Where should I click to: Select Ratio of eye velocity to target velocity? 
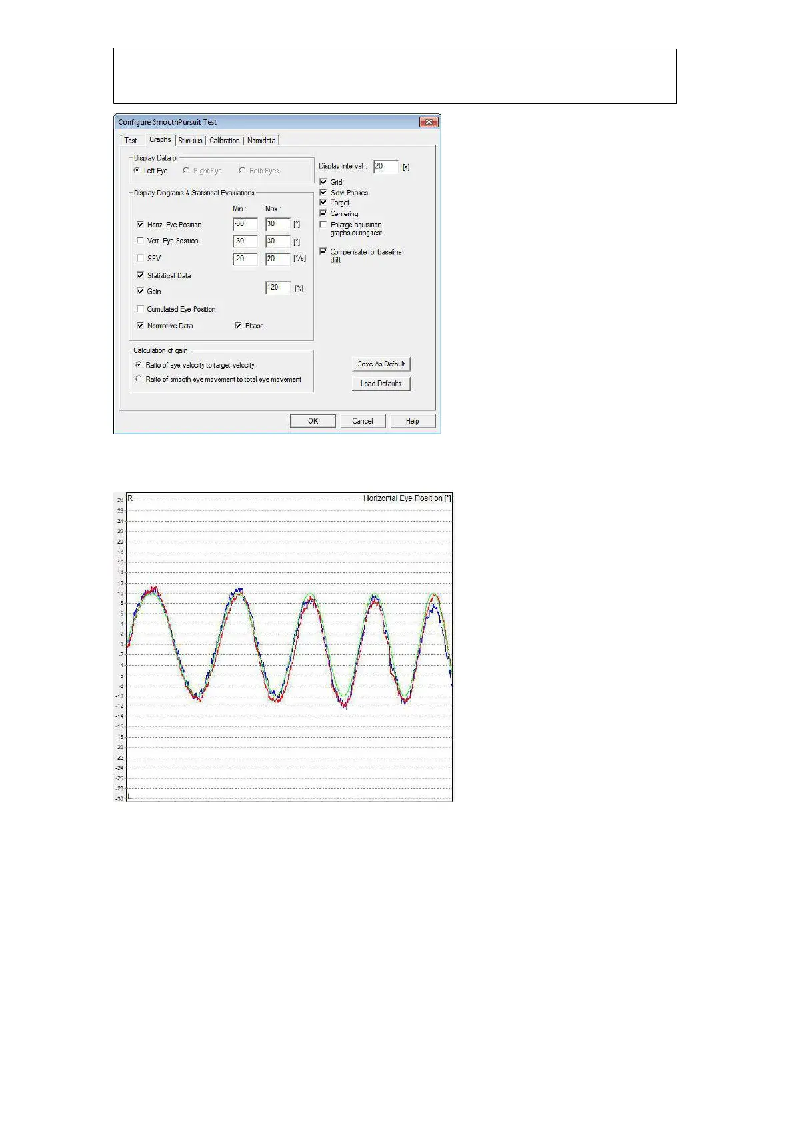[139, 365]
